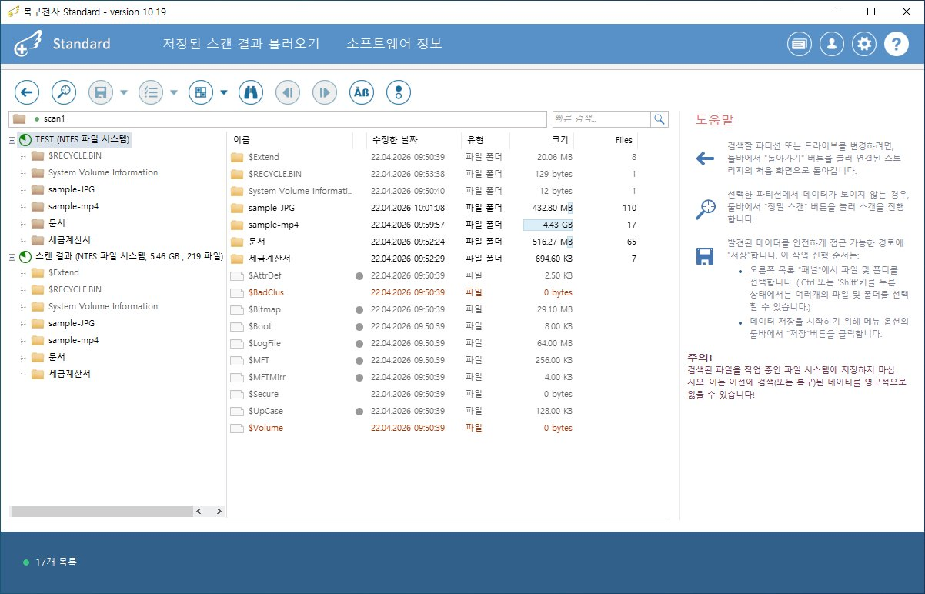The width and height of the screenshot is (925, 594).
Task: Collapse the 스캔 결과 tree node
Action: point(12,257)
